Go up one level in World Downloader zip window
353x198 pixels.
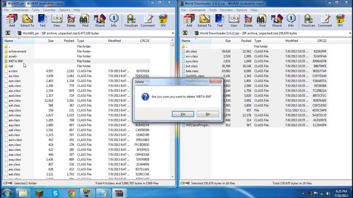(185, 33)
